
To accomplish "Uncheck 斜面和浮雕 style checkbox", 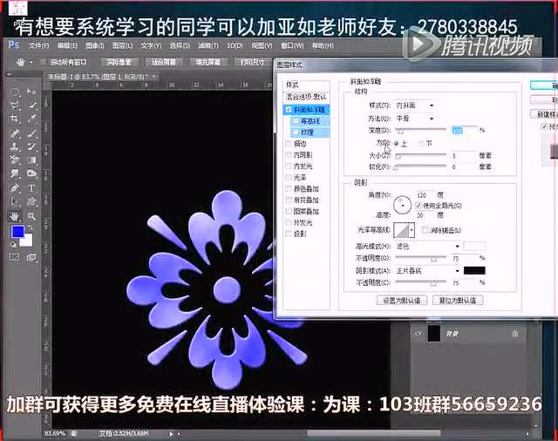I will (x=289, y=110).
